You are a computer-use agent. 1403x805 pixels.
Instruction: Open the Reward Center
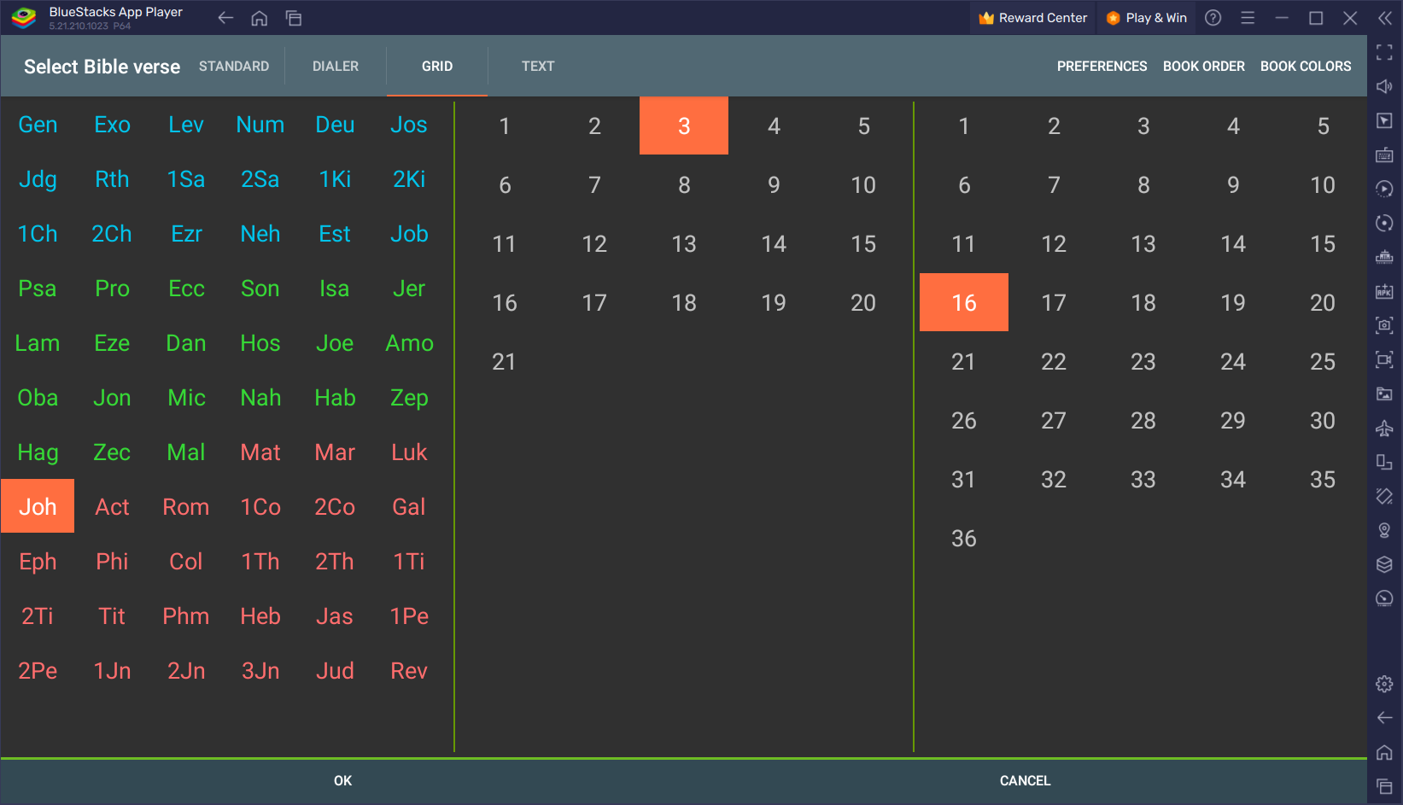coord(1033,18)
